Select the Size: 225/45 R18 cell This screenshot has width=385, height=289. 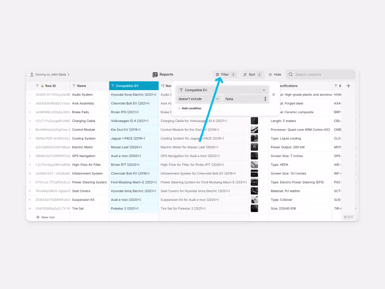[300, 209]
